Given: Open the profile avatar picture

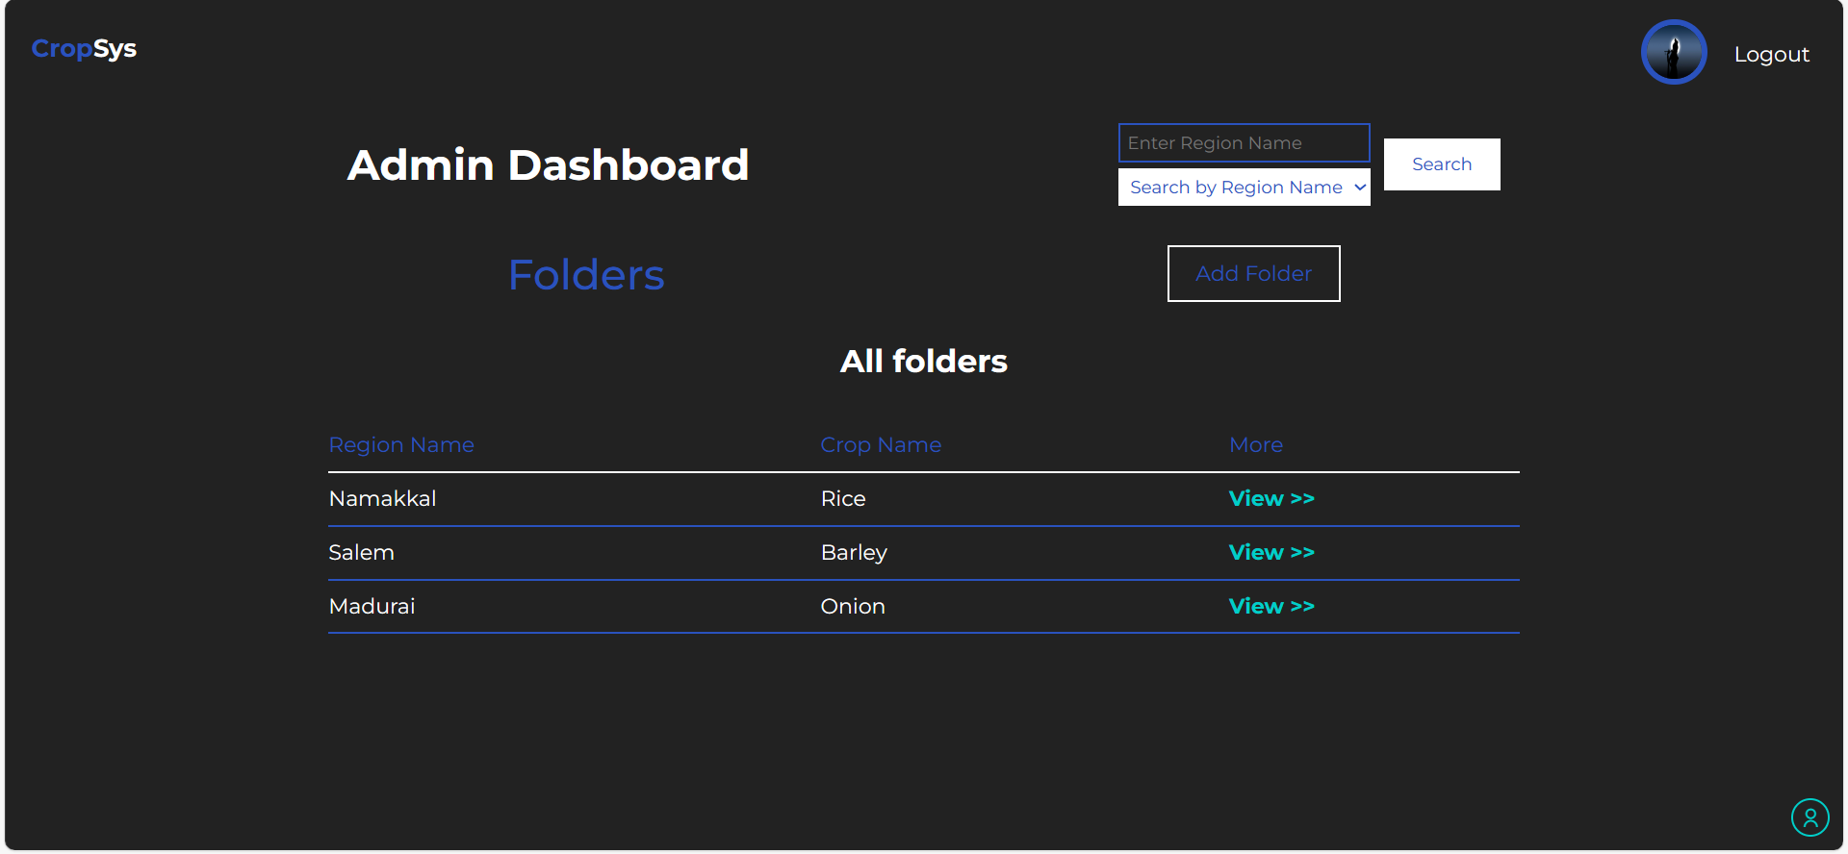Looking at the screenshot, I should [x=1673, y=52].
